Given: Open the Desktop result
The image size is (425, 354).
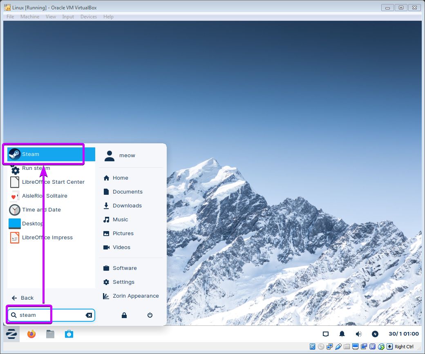Looking at the screenshot, I should (51, 223).
